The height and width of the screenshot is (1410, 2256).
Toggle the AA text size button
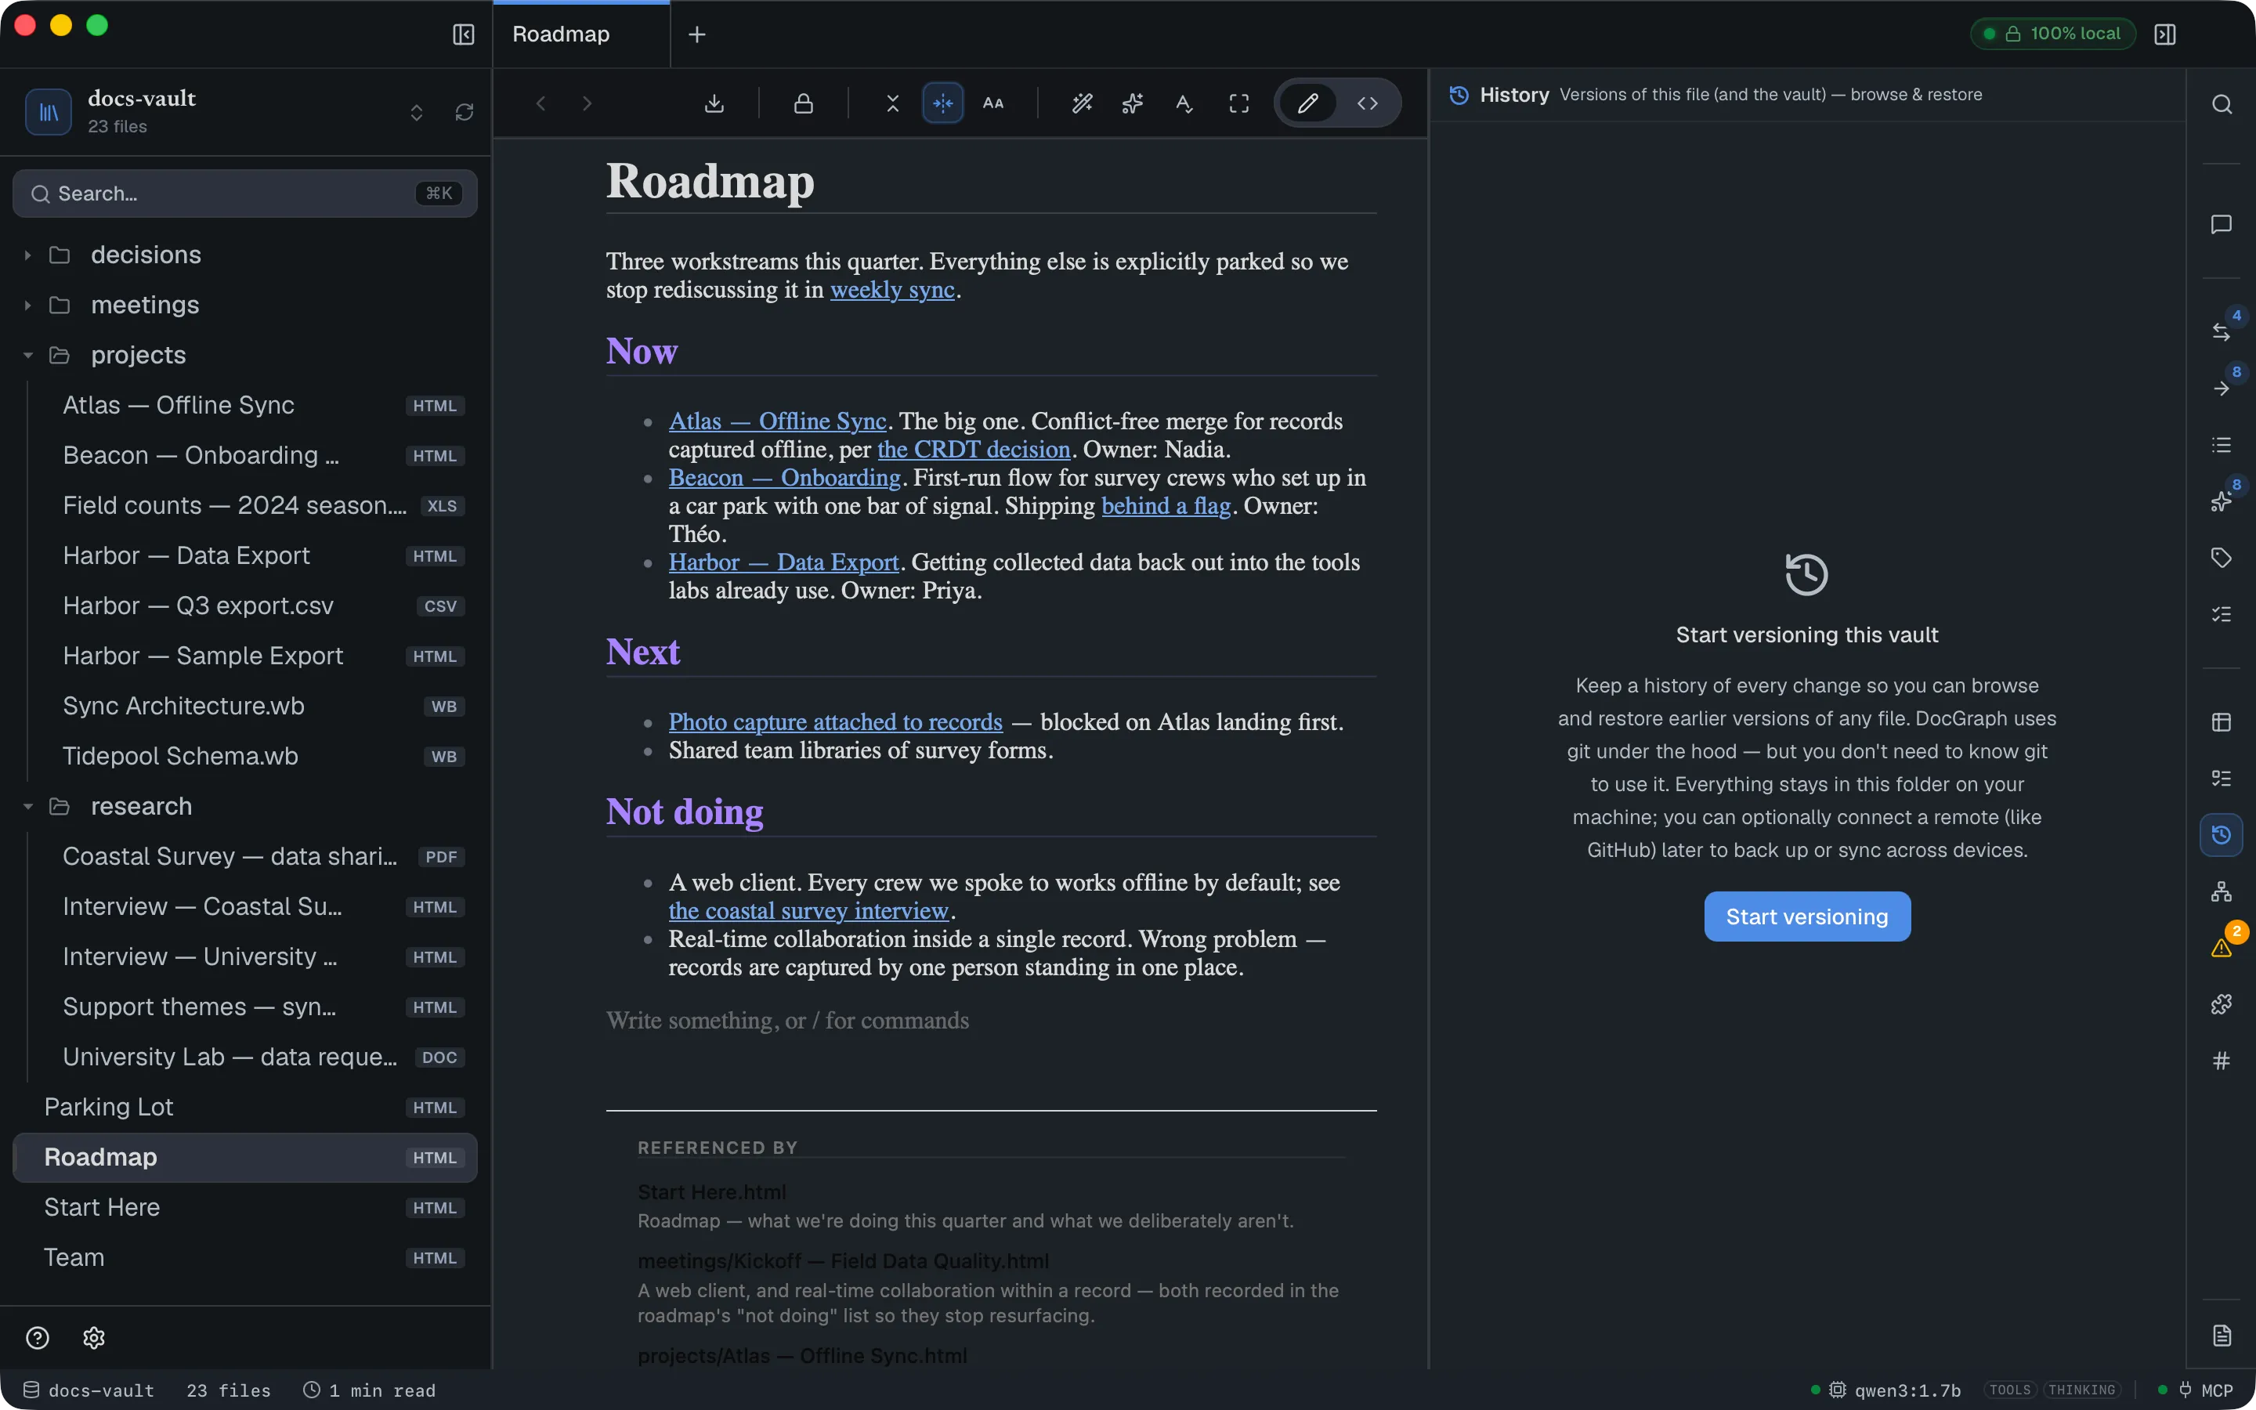[994, 103]
